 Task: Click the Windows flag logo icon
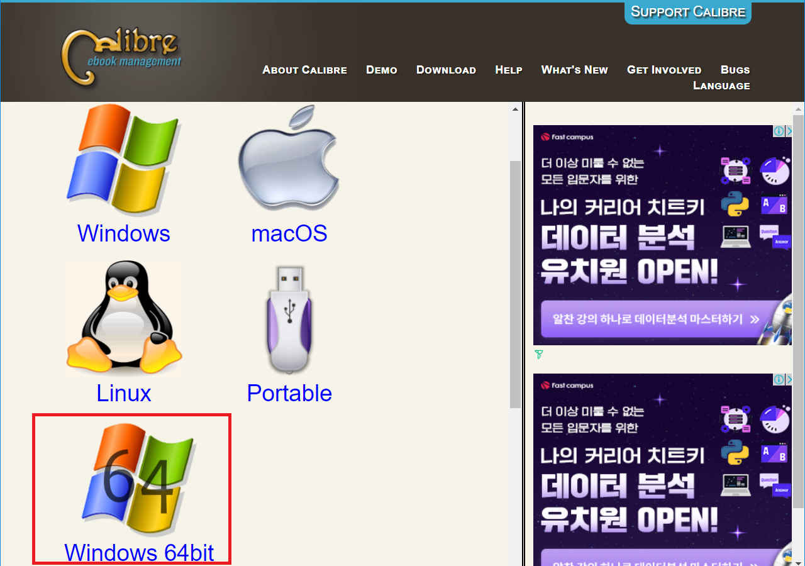click(x=123, y=160)
